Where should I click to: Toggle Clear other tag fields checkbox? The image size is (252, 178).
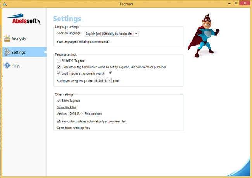click(59, 67)
